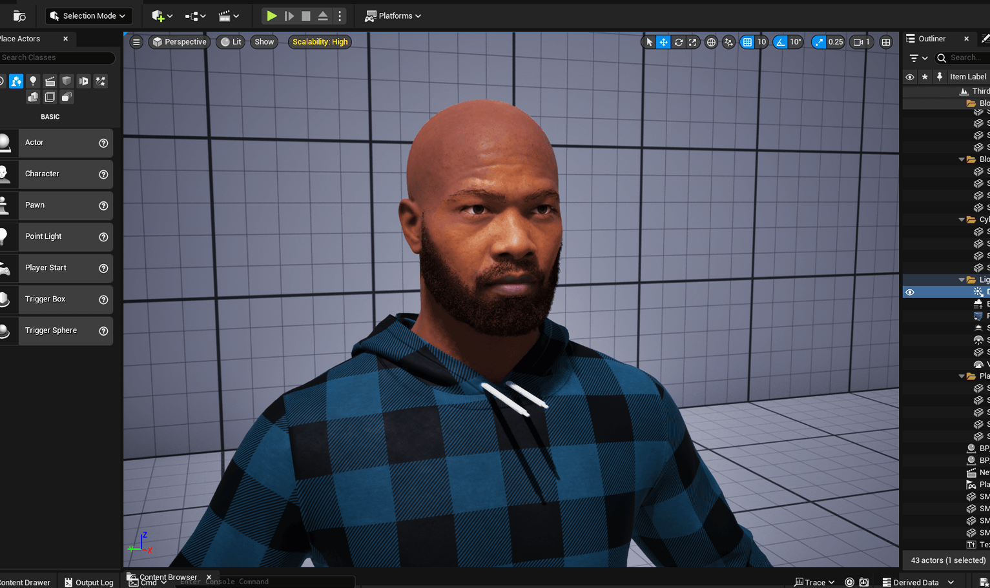Select the Volumes category icon
The width and height of the screenshot is (990, 588).
pyautogui.click(x=50, y=97)
